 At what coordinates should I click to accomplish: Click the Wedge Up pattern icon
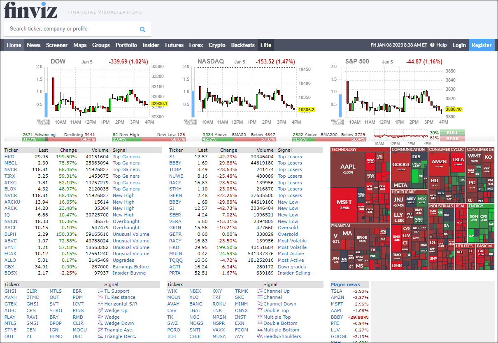click(x=100, y=310)
